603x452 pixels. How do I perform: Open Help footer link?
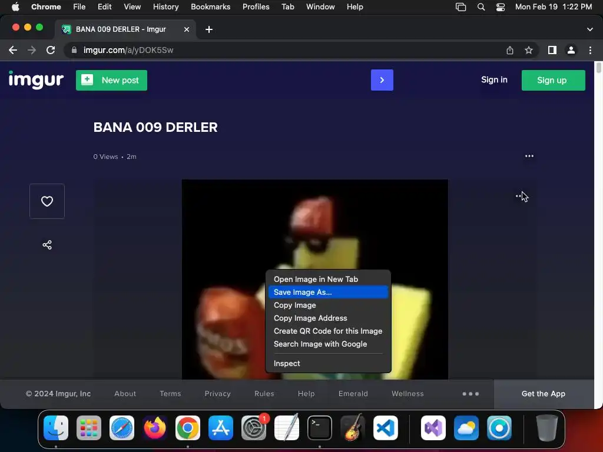(306, 394)
